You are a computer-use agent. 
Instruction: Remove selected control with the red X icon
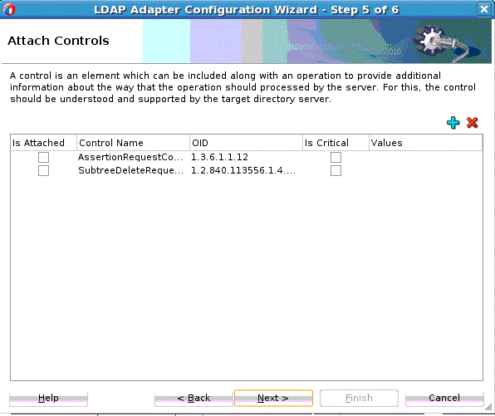click(473, 123)
